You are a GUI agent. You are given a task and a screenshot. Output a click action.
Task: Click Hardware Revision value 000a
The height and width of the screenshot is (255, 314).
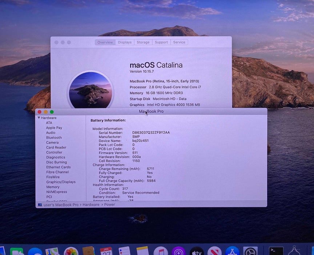click(137, 157)
